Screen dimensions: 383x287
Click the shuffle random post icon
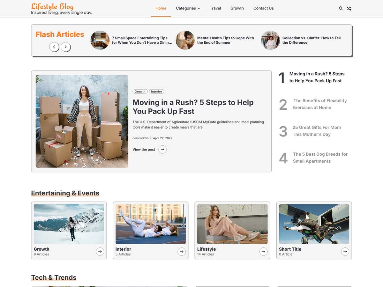pyautogui.click(x=349, y=8)
